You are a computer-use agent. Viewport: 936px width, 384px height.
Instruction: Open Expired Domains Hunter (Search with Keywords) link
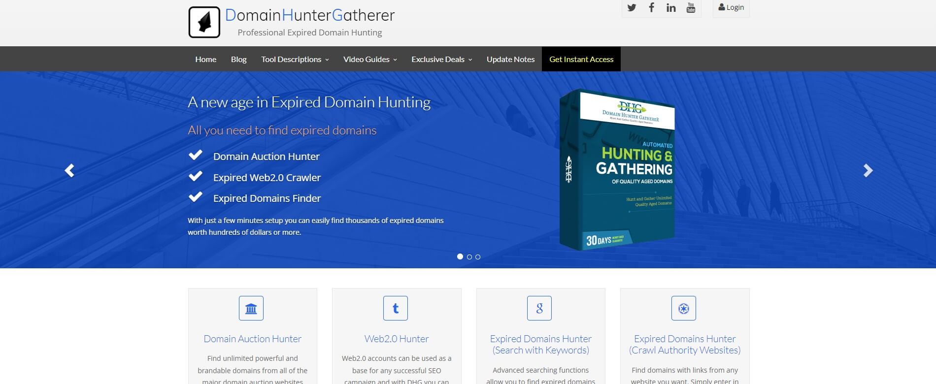tap(541, 345)
